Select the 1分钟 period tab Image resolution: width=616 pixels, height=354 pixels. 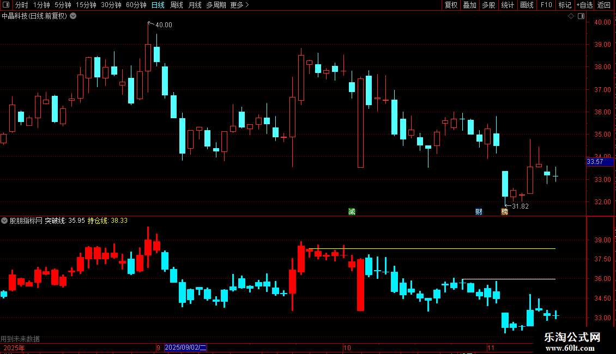tap(41, 5)
